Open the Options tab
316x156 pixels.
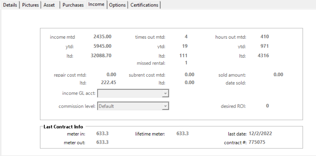pyautogui.click(x=117, y=5)
